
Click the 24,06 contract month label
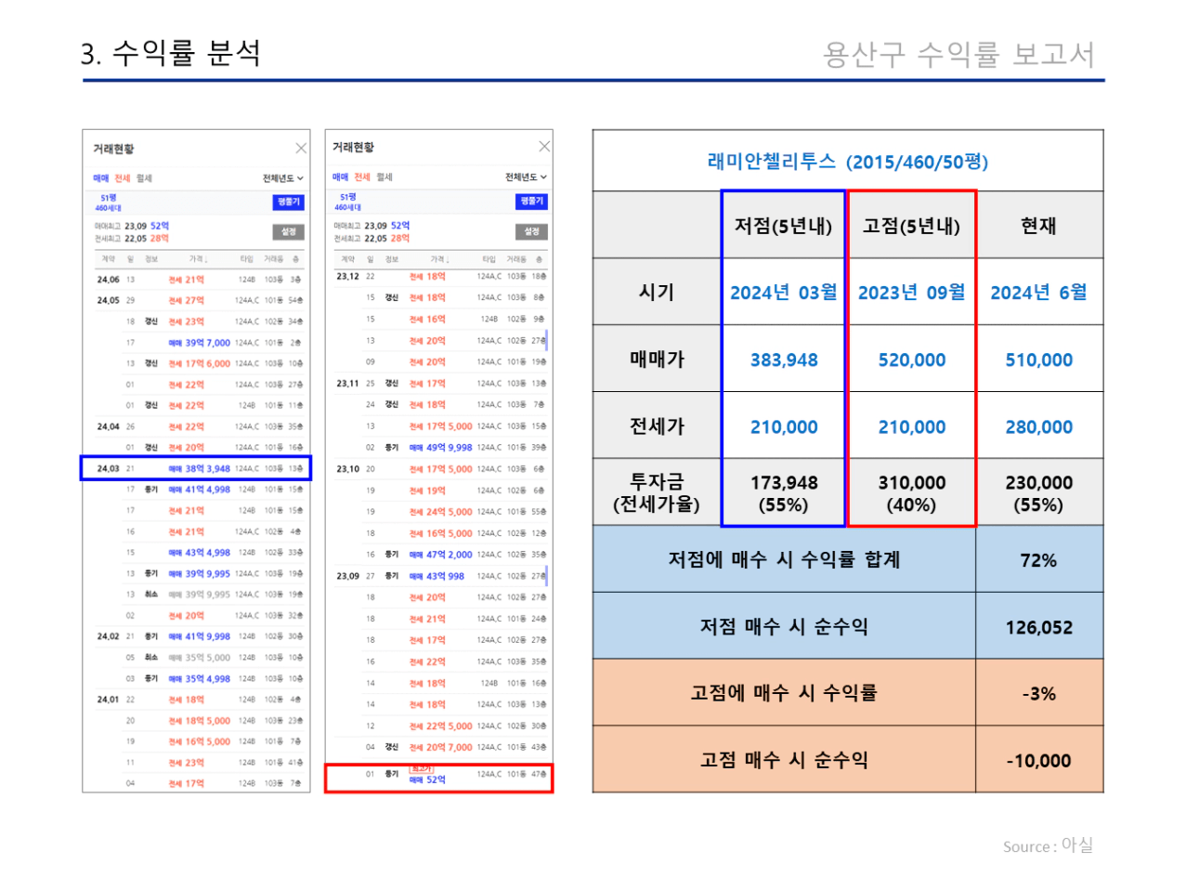(108, 280)
